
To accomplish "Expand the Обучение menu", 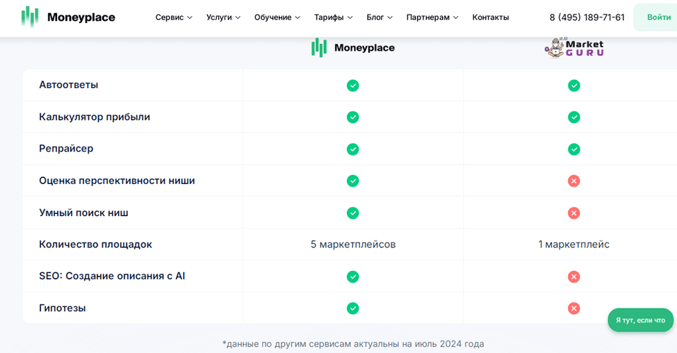I will click(277, 17).
